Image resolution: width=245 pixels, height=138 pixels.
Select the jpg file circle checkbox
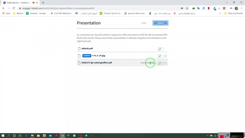point(163,56)
